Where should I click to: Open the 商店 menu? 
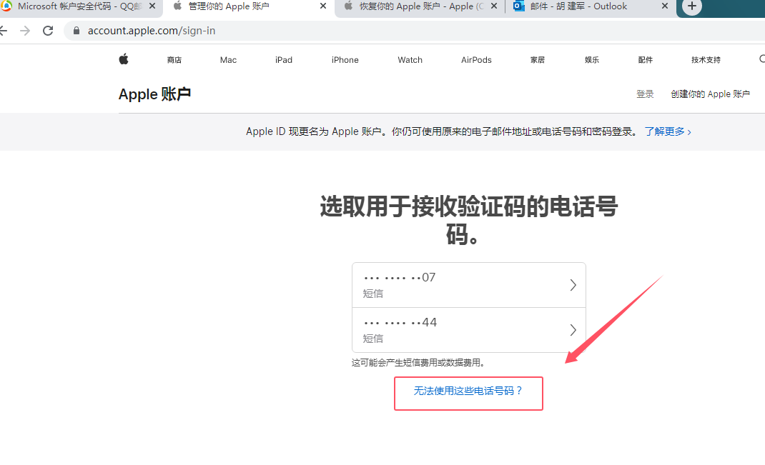pos(174,60)
